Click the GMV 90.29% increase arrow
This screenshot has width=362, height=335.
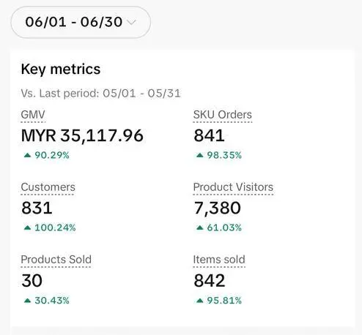27,155
